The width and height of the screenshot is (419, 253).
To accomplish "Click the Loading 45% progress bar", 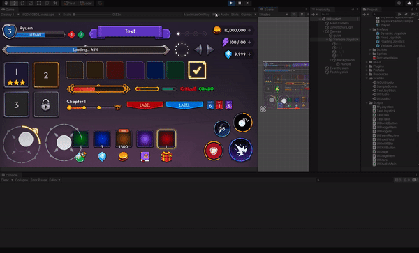I will click(86, 50).
